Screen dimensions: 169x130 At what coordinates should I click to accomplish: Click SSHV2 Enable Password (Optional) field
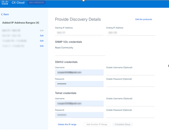(x=131, y=84)
